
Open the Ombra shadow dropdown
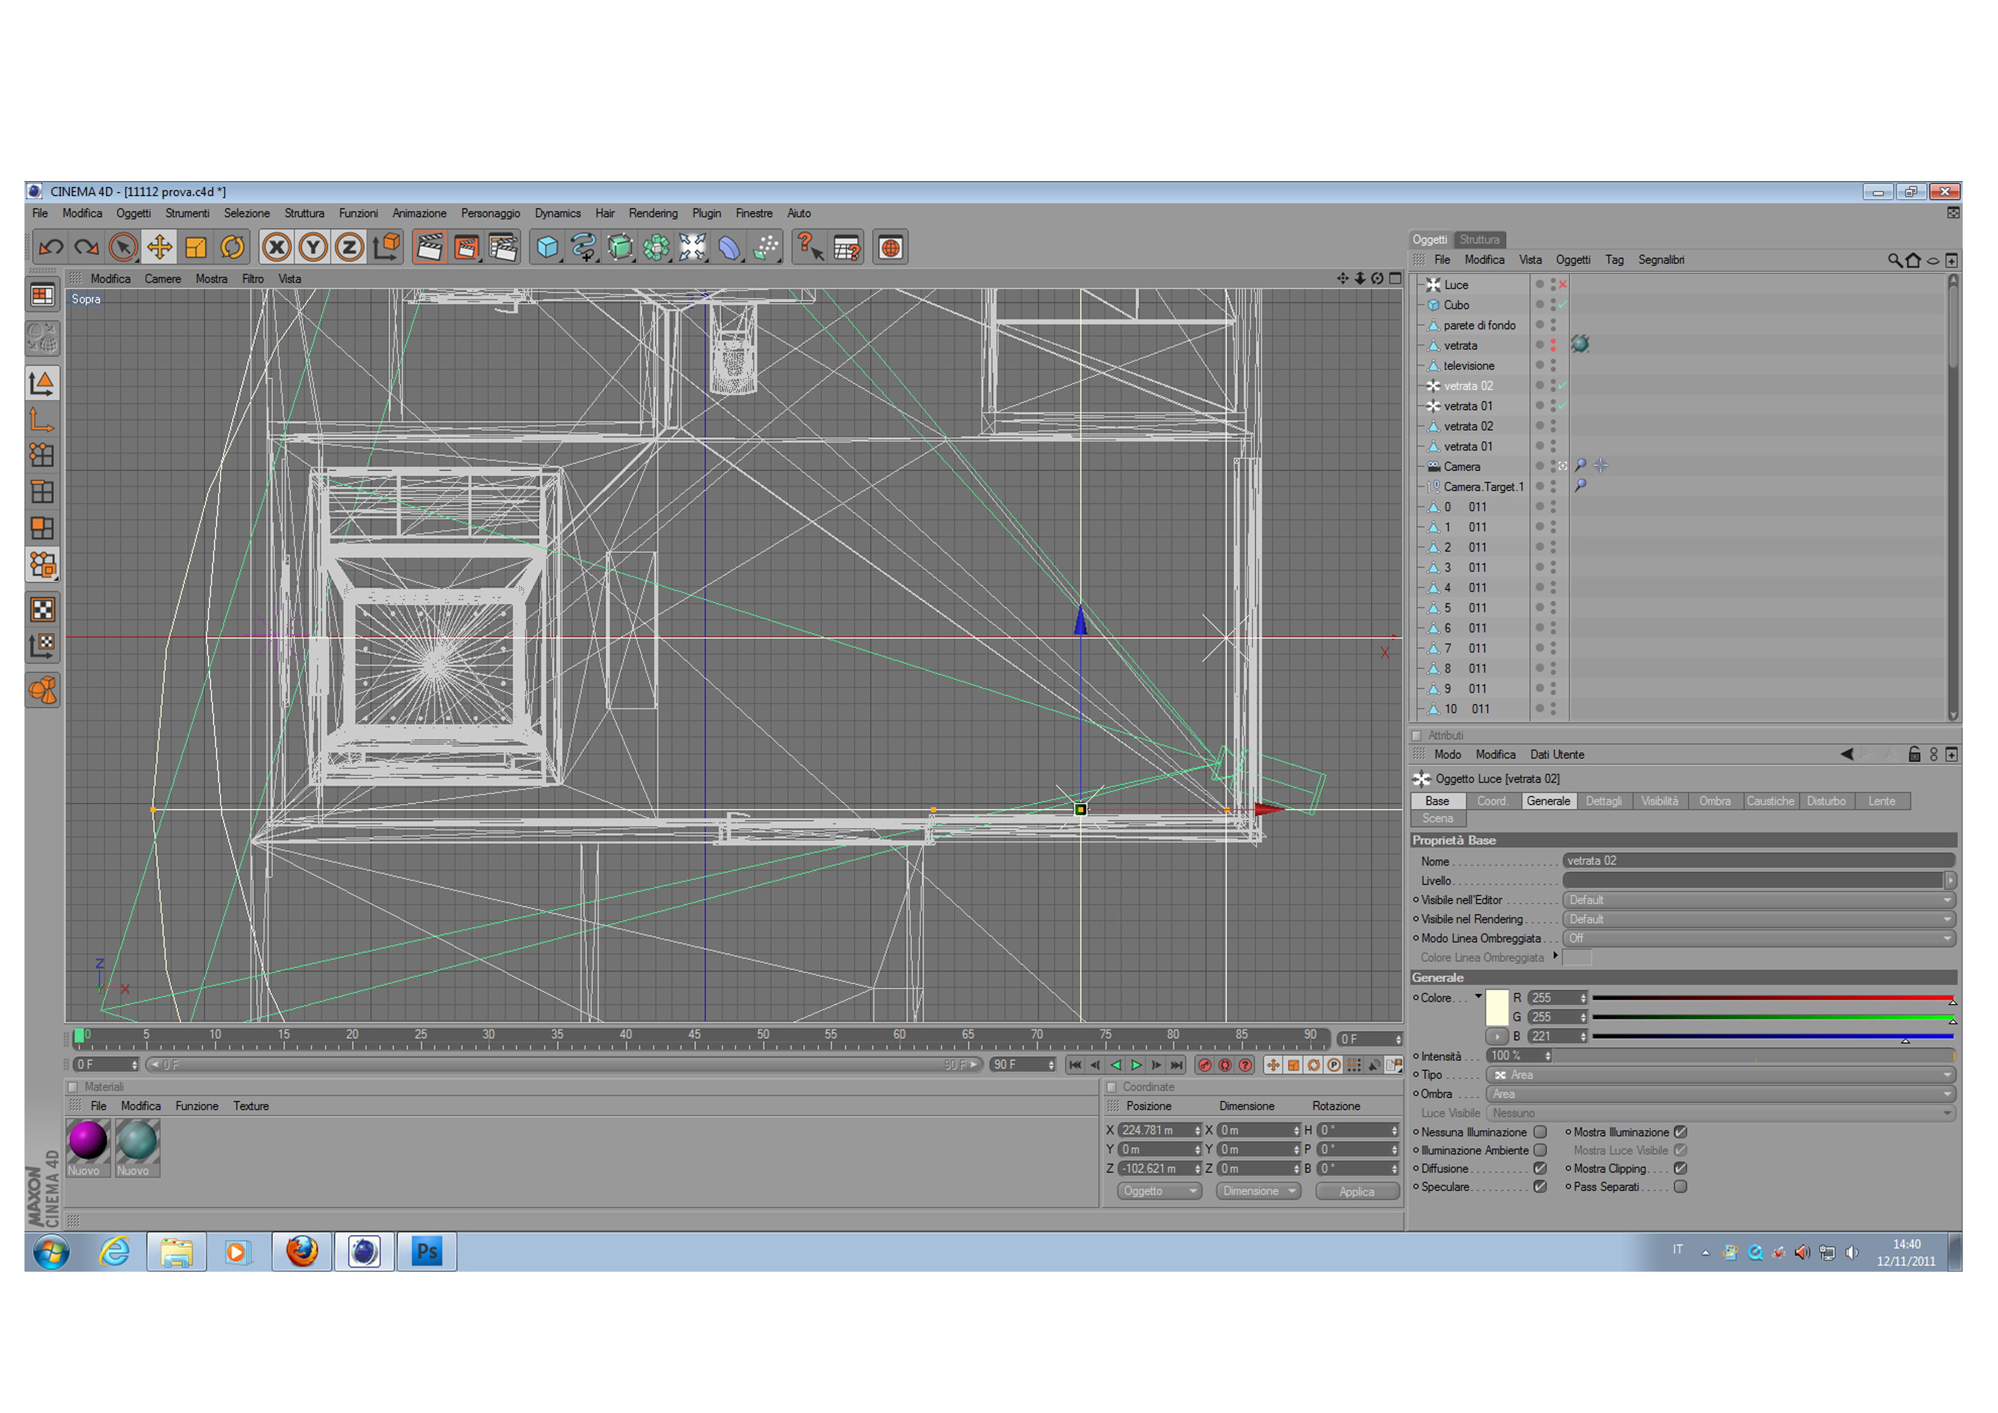click(x=1719, y=1095)
